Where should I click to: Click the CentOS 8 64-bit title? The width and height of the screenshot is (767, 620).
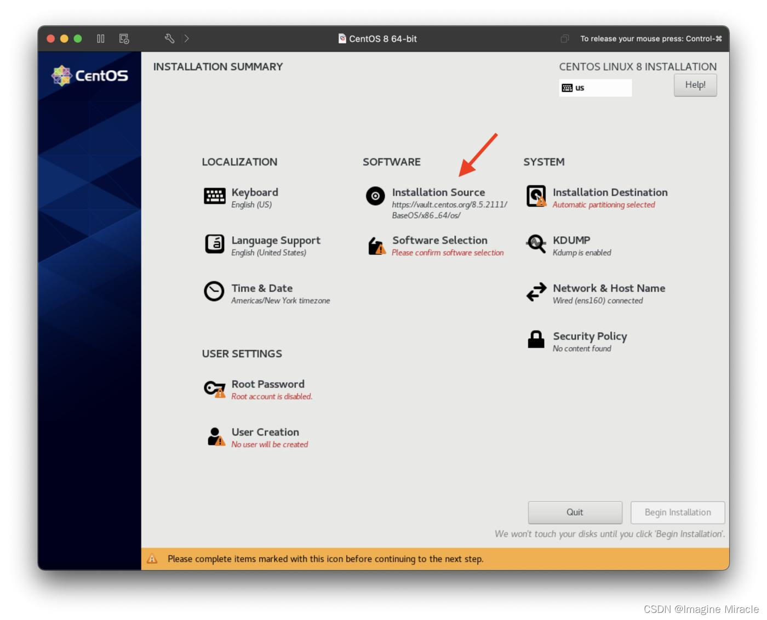(377, 38)
